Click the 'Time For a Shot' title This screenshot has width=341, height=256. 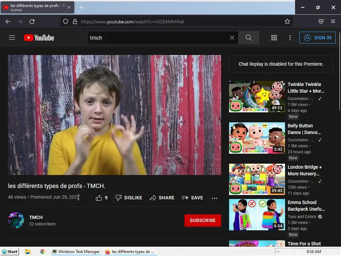coord(304,244)
